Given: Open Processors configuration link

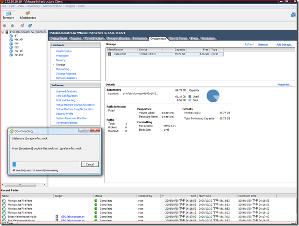Looking at the screenshot, I should [x=62, y=56].
